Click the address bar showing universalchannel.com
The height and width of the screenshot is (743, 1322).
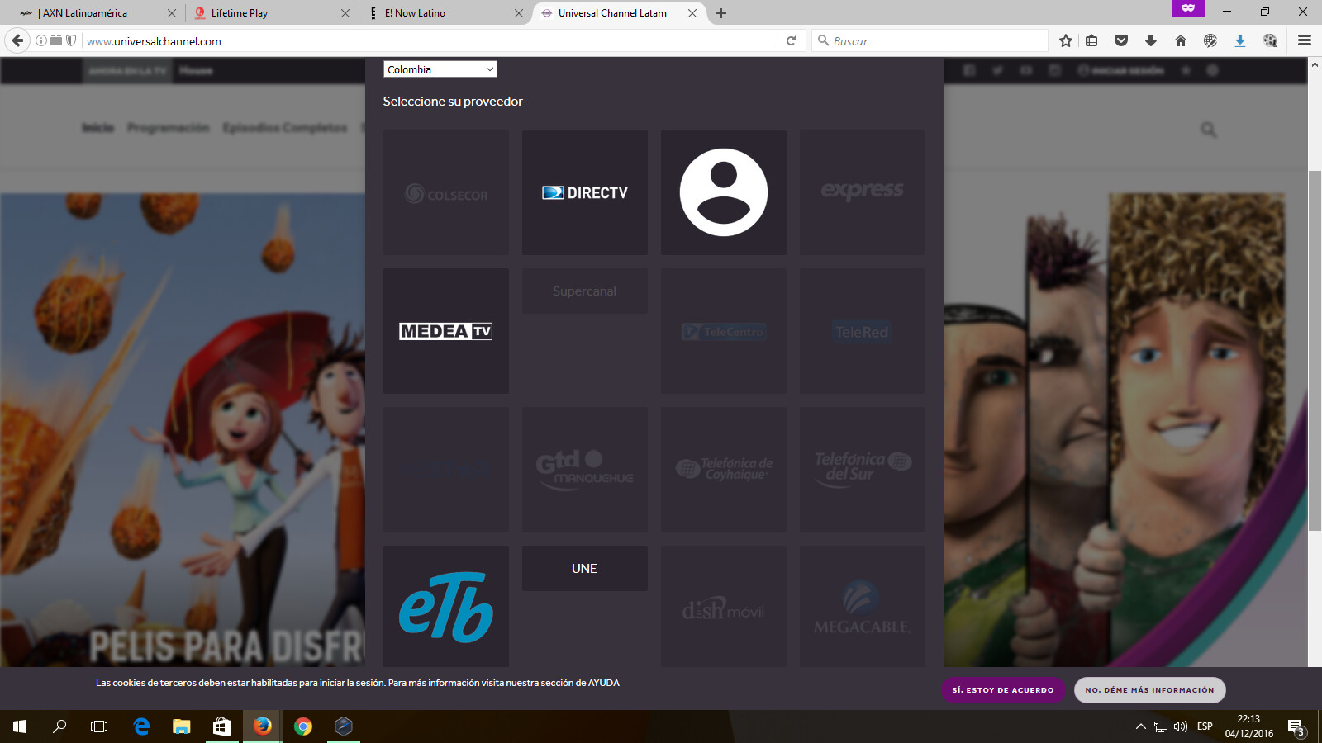(x=430, y=41)
